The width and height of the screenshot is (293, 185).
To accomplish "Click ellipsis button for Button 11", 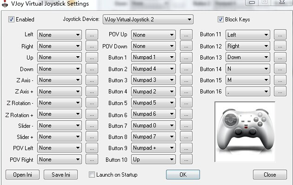I will 280,34.
